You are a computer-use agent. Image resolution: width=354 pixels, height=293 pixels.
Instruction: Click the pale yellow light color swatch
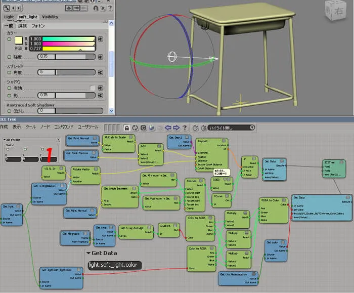[x=19, y=40]
